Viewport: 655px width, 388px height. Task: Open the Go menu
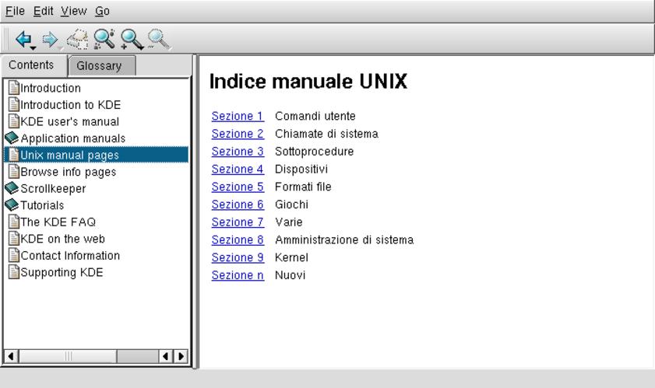click(102, 11)
